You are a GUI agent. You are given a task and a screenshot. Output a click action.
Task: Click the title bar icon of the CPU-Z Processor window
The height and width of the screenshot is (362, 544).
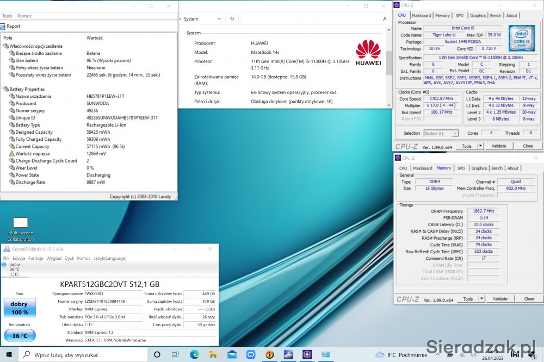(x=396, y=5)
